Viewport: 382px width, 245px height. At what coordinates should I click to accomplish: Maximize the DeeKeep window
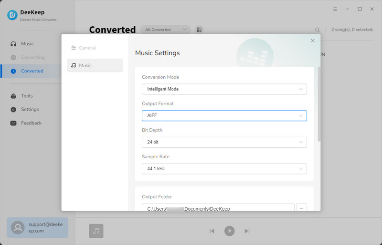click(360, 9)
